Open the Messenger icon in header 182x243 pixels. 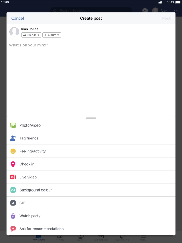pos(145,11)
